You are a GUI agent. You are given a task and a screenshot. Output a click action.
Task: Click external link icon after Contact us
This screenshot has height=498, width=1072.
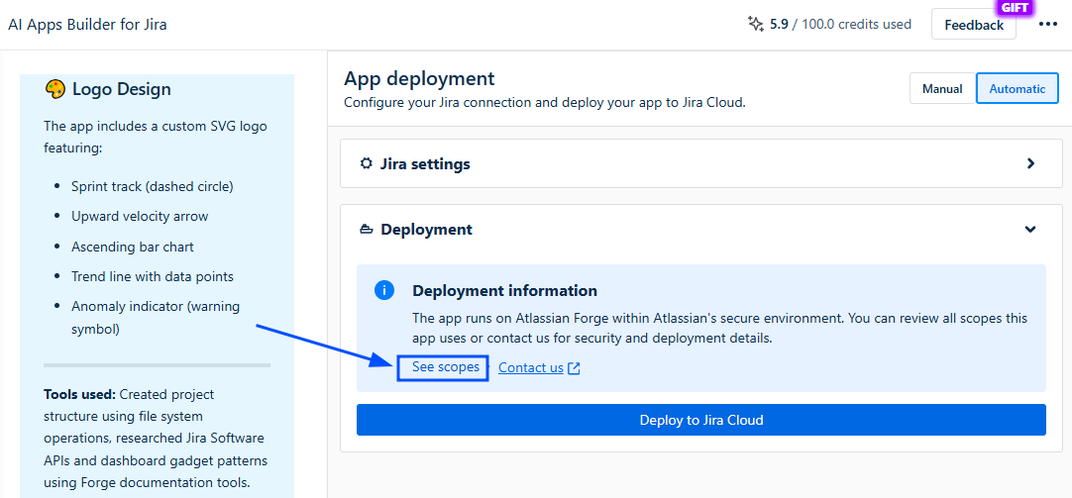click(574, 368)
